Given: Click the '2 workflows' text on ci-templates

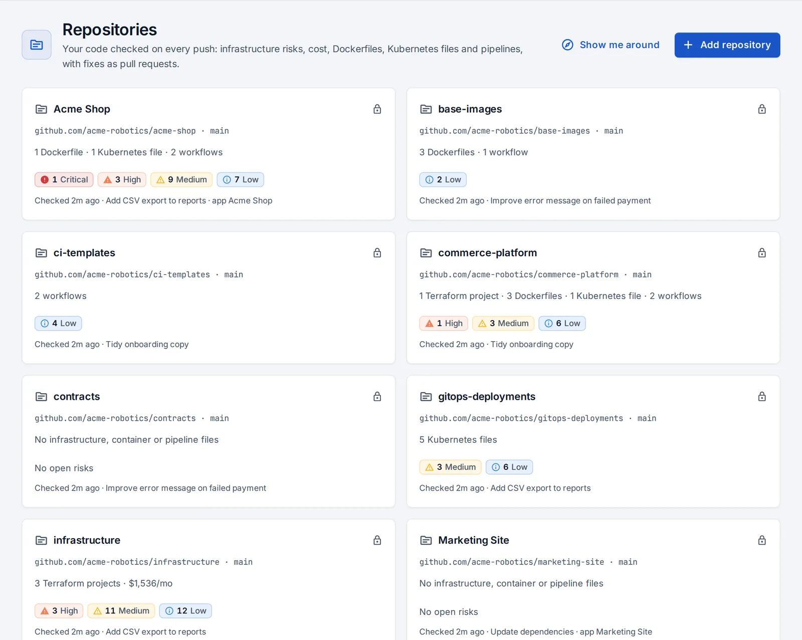Looking at the screenshot, I should pos(61,296).
